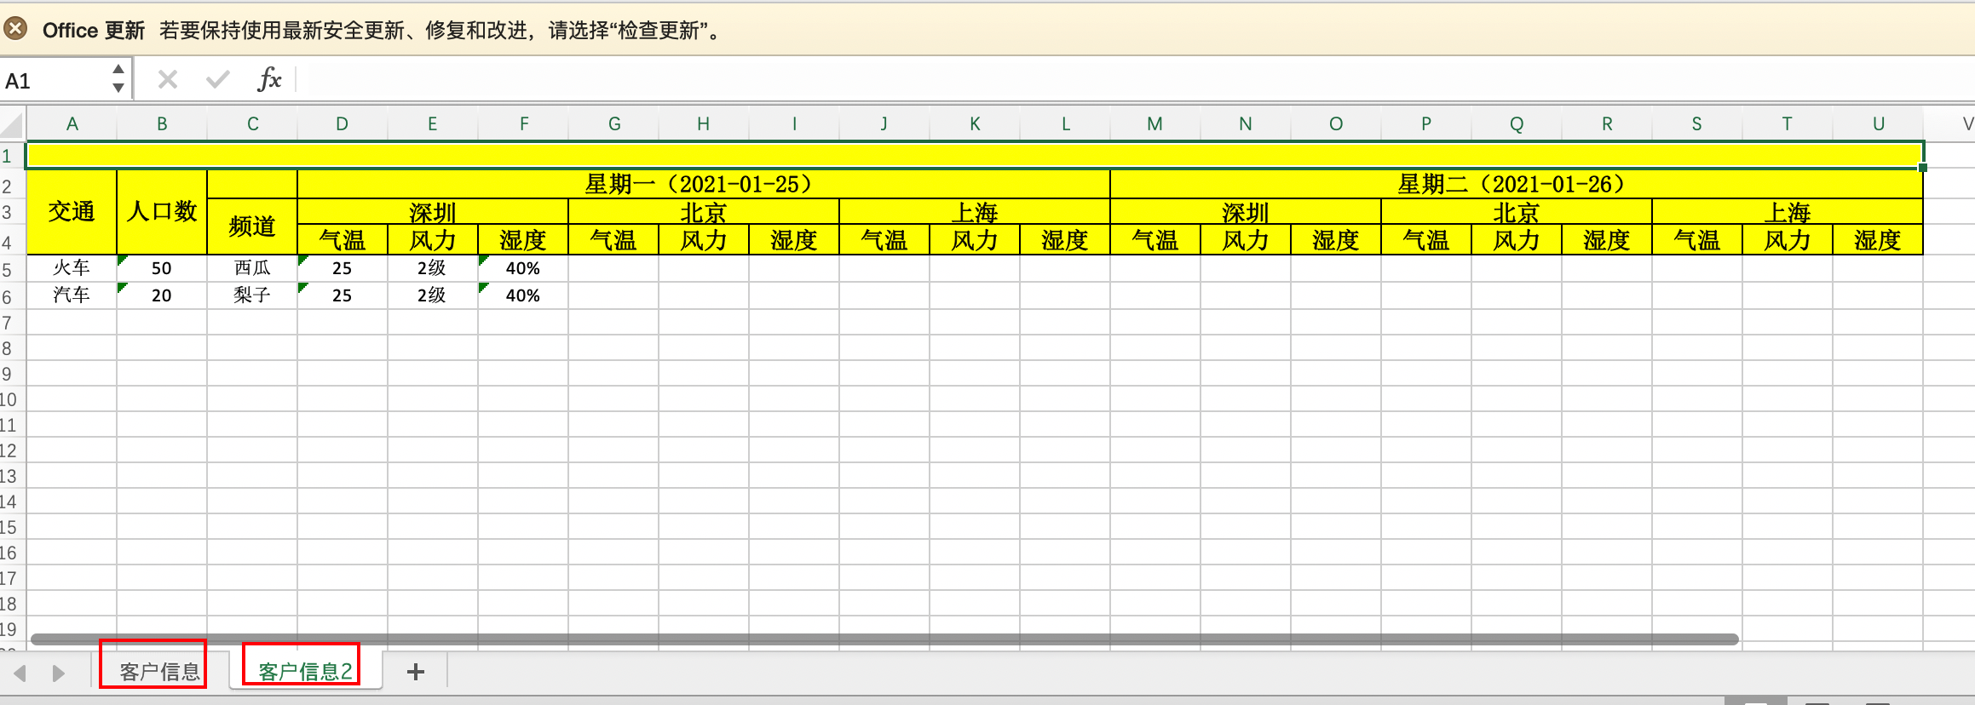
Task: Switch to the 客户信息 sheet tab
Action: [159, 672]
